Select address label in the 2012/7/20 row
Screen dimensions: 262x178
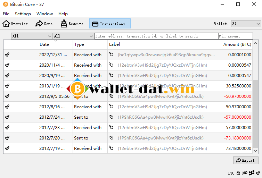tap(161, 138)
